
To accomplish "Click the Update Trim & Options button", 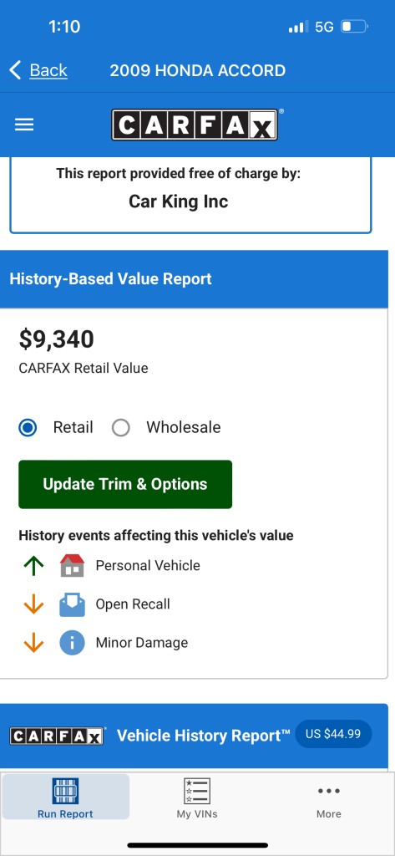I will [x=125, y=484].
